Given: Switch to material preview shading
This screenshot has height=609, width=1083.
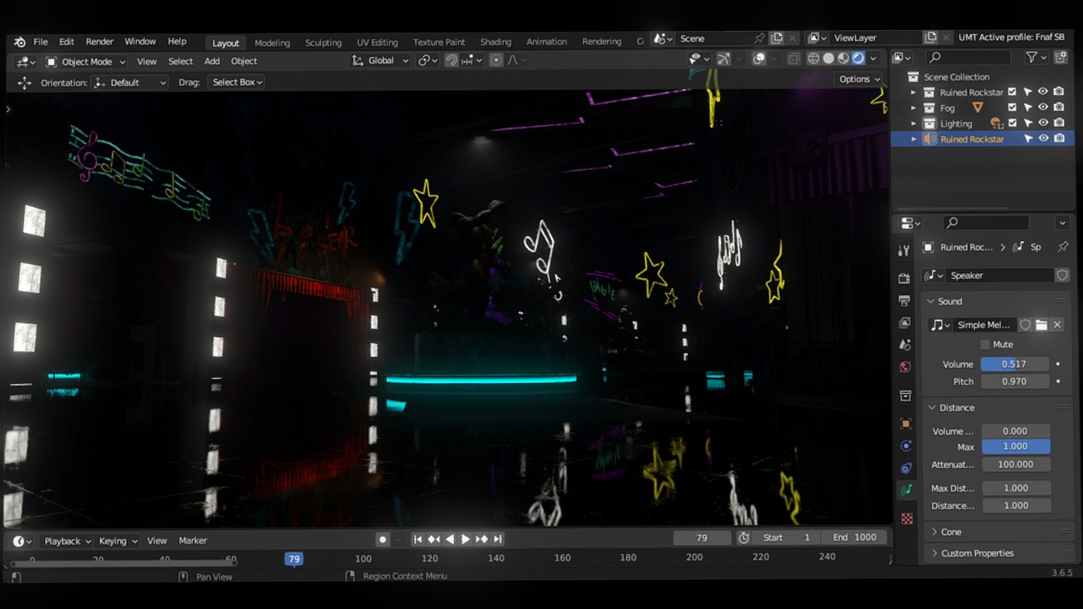Looking at the screenshot, I should pyautogui.click(x=843, y=59).
